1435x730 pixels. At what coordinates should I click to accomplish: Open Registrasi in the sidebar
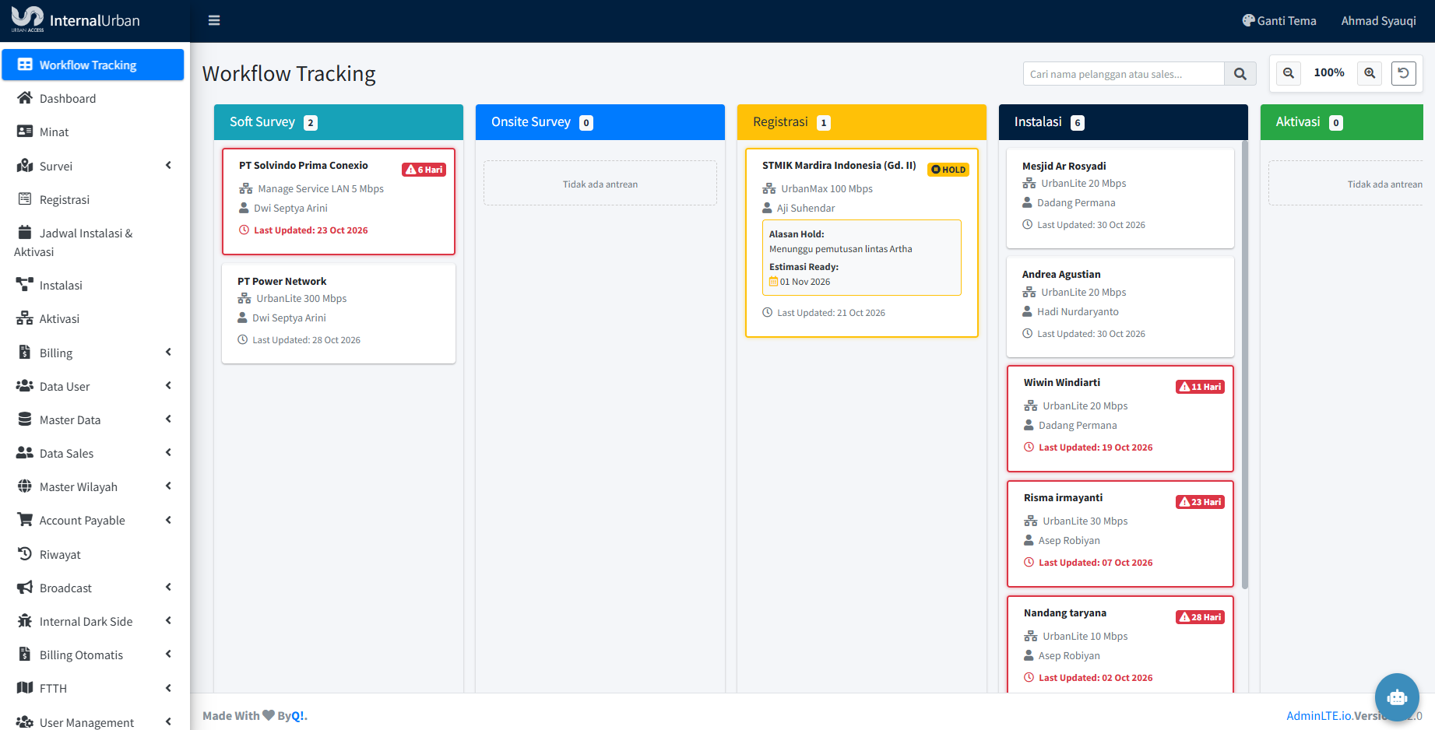93,199
